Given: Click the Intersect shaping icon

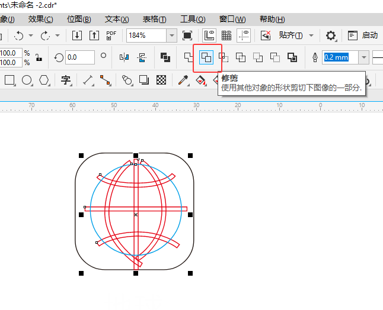Looking at the screenshot, I should click(x=224, y=57).
